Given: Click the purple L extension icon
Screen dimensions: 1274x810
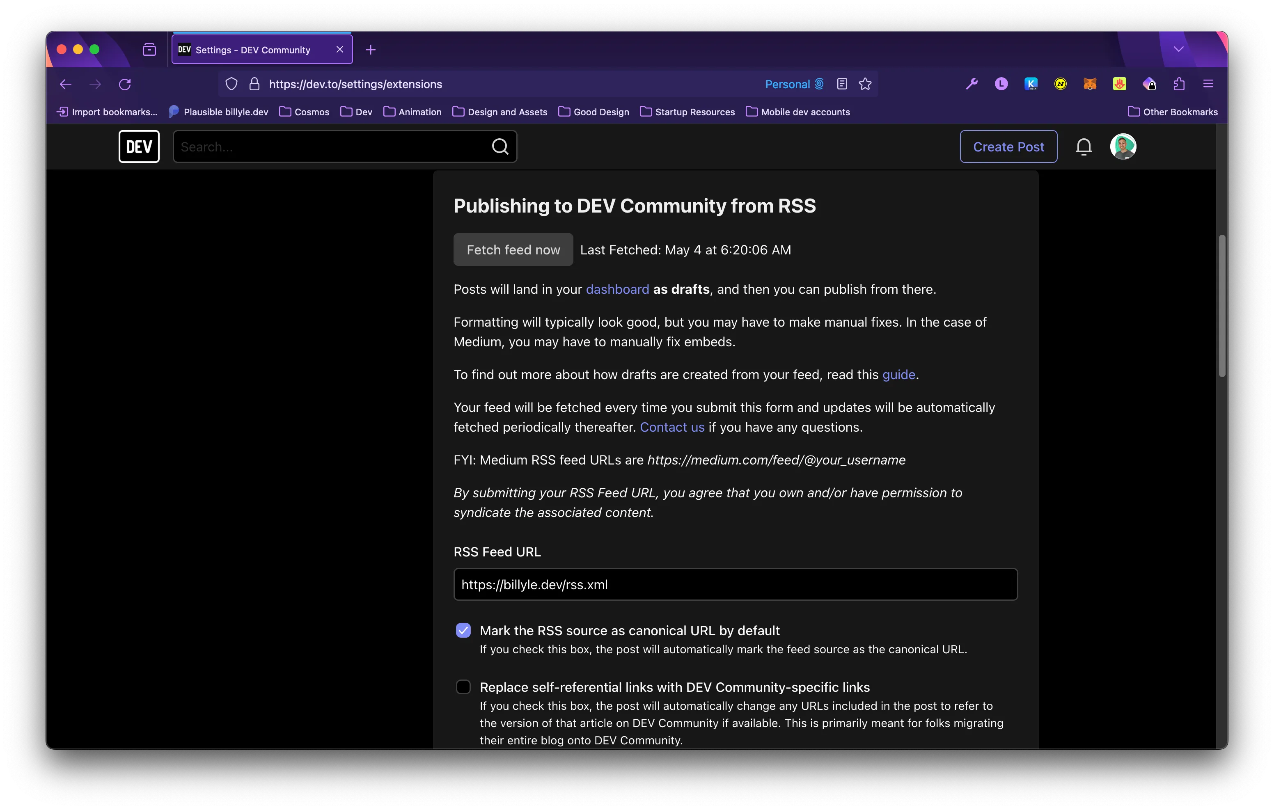Looking at the screenshot, I should click(x=1001, y=84).
